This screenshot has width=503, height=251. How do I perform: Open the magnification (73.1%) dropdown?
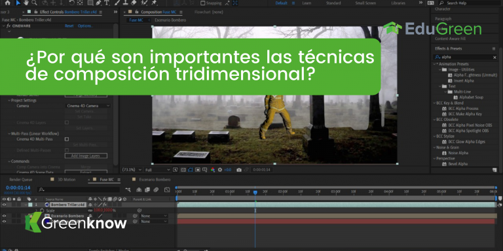[132, 170]
